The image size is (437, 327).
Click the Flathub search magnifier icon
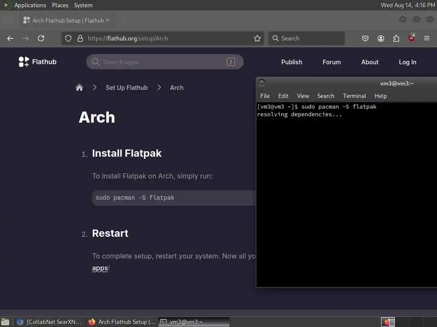(x=95, y=62)
